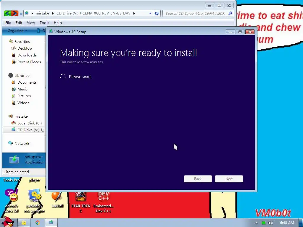Open Recent Places under Favorites
303x227 pixels.
pyautogui.click(x=29, y=62)
